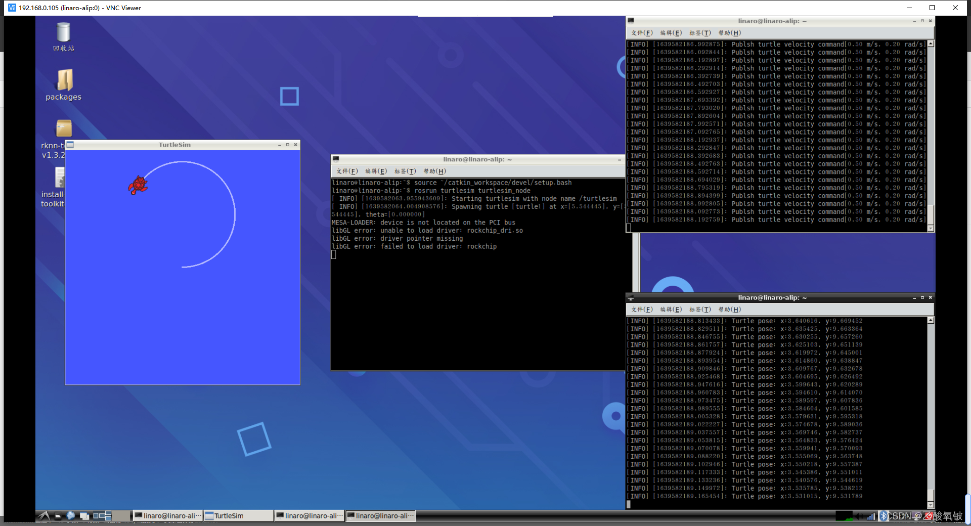The height and width of the screenshot is (526, 971).
Task: Click the VNC Viewer logo in title bar
Action: pyautogui.click(x=12, y=8)
